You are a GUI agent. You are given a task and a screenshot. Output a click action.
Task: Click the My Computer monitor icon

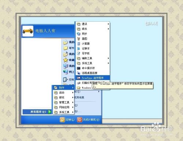[66, 66]
